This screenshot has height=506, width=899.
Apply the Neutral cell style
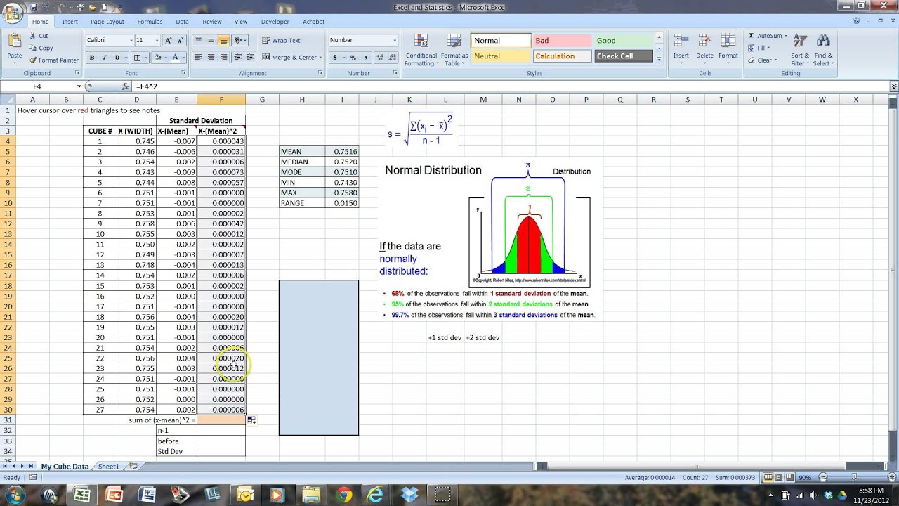pos(500,56)
